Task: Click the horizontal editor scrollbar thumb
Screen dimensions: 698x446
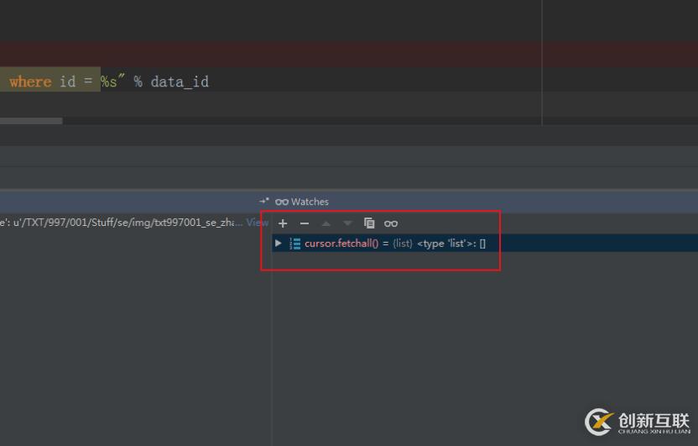Action: (x=31, y=121)
